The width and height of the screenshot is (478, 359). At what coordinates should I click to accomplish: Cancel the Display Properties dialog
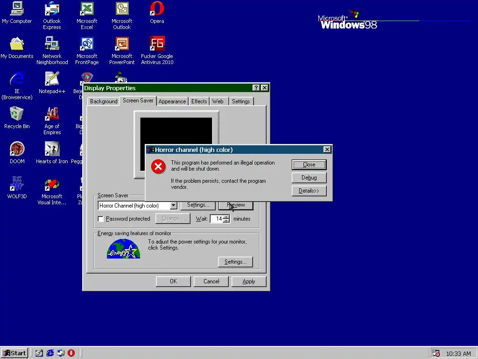211,281
